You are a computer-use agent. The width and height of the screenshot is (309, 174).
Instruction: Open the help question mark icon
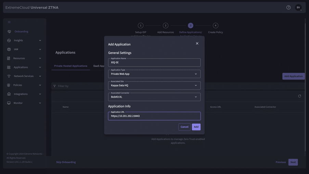click(288, 8)
